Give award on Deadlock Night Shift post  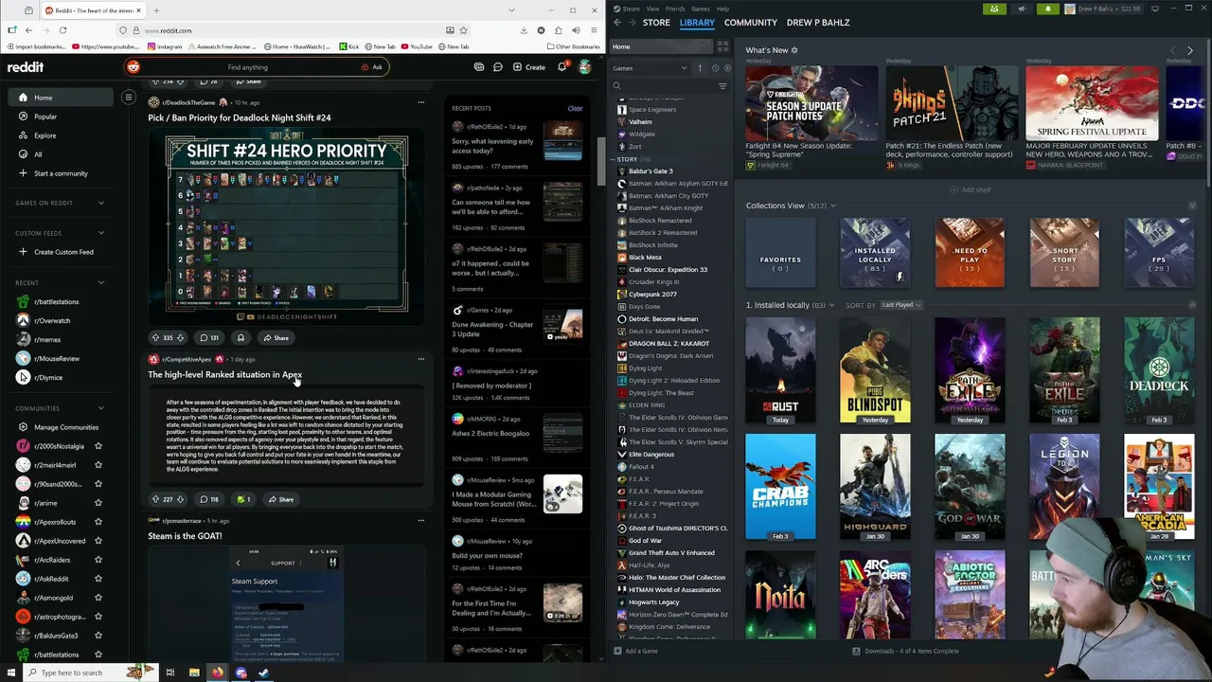(x=241, y=338)
